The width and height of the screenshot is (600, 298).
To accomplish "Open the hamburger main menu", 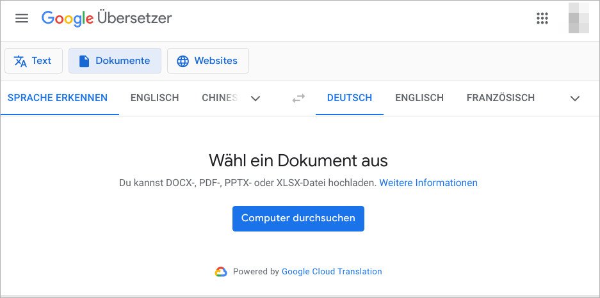I will (22, 18).
